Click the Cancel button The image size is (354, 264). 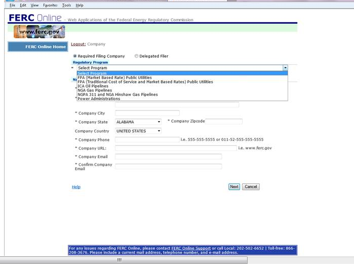251,187
